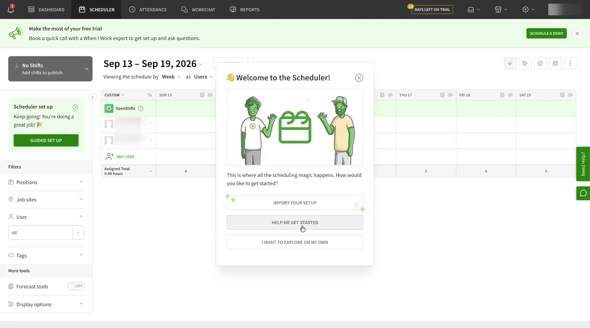Screen dimensions: 590x328
Task: Click the SUN 13 comment bubble icon
Action: [210, 95]
